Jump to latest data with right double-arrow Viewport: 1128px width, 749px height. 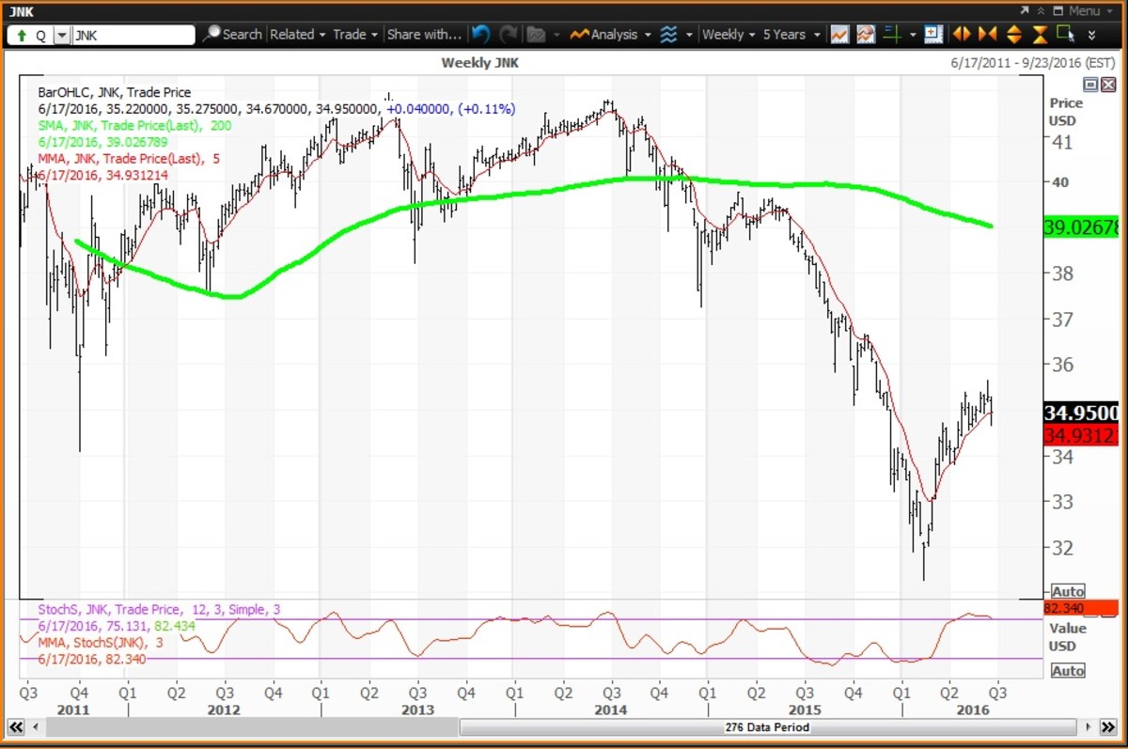point(1110,727)
